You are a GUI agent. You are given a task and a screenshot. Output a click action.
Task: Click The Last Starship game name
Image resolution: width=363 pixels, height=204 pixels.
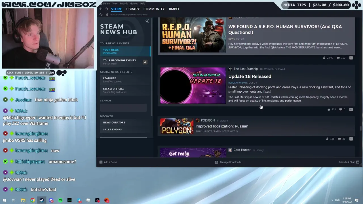(246, 69)
